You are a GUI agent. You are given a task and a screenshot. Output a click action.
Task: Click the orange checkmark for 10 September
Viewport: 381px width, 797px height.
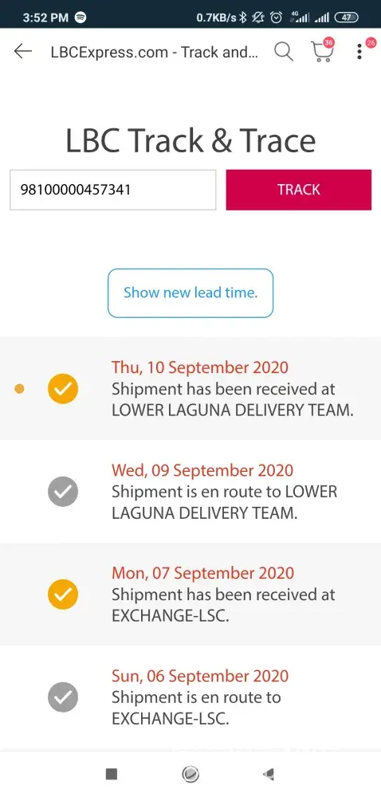click(63, 389)
